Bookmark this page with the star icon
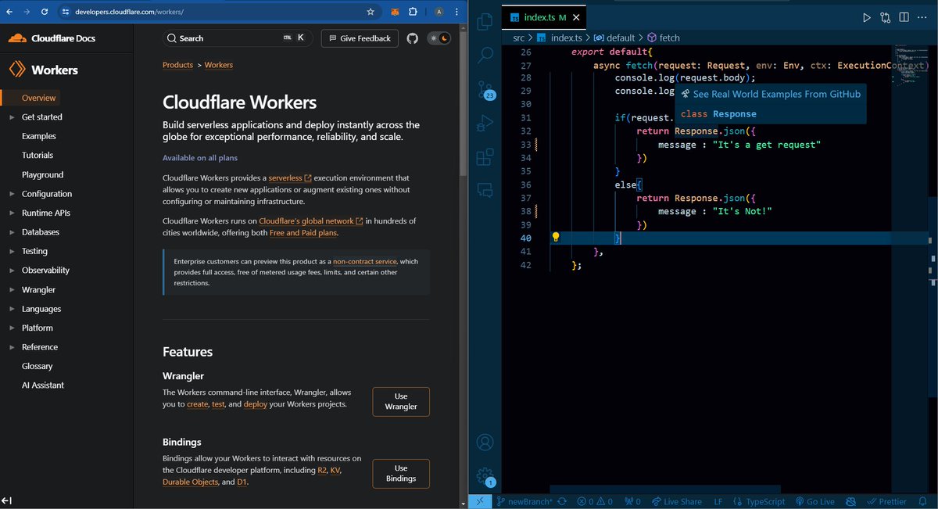This screenshot has height=509, width=938. pyautogui.click(x=371, y=13)
